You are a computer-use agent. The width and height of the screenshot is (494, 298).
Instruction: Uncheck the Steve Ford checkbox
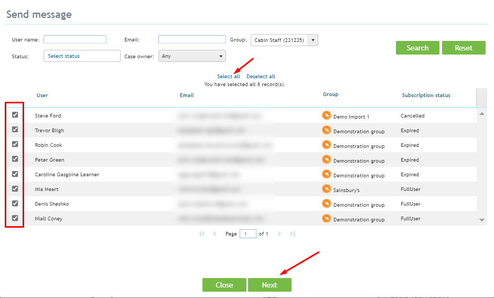point(15,115)
